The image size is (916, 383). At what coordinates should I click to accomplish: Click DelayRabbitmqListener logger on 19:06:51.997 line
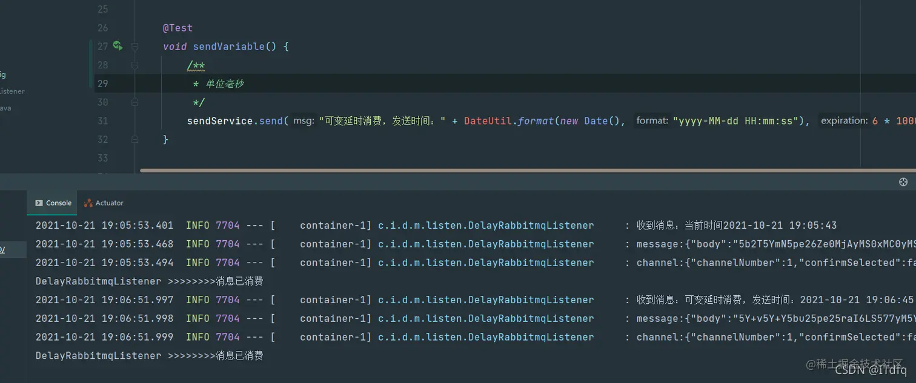[x=486, y=300]
